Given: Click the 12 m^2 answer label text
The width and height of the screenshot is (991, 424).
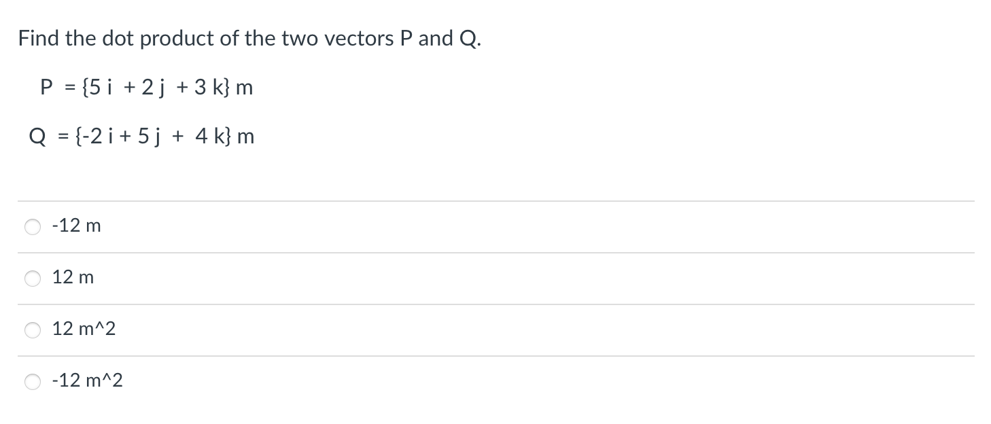Looking at the screenshot, I should point(84,329).
